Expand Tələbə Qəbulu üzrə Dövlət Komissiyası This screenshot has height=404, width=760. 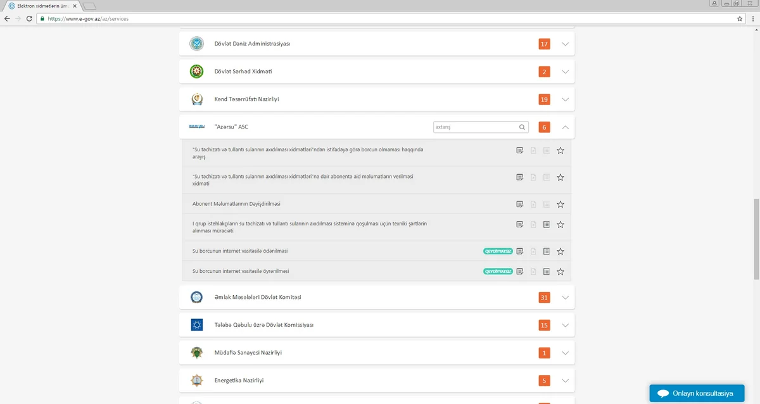(566, 325)
